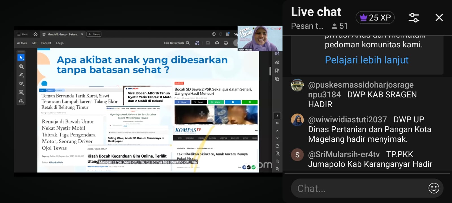
Task: Pick the highlighter pen tool
Action: (x=21, y=75)
